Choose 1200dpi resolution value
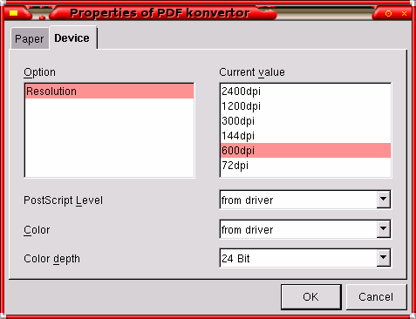This screenshot has height=319, width=416. point(305,106)
